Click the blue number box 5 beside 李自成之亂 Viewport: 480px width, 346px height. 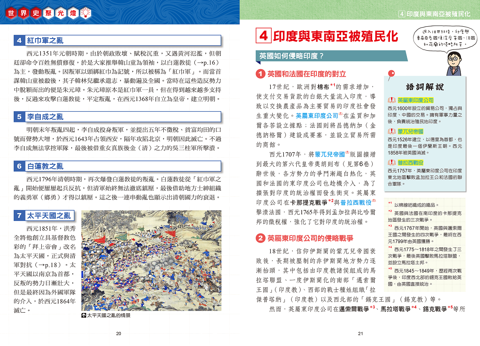pyautogui.click(x=19, y=116)
